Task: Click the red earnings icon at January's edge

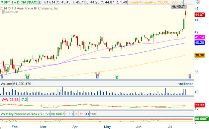Action: 2,75
